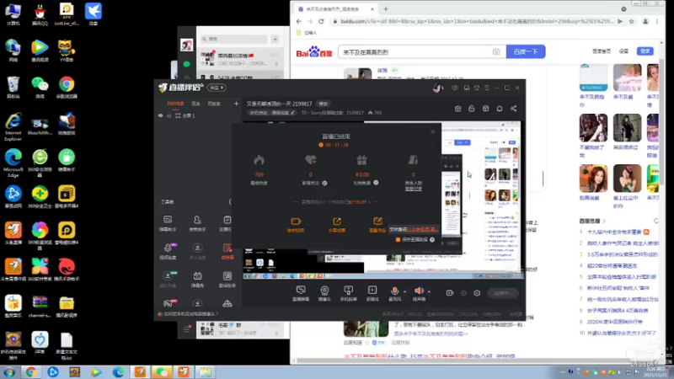Click the camera image-search icon in the Baidu box
674x379 pixels.
tap(496, 52)
